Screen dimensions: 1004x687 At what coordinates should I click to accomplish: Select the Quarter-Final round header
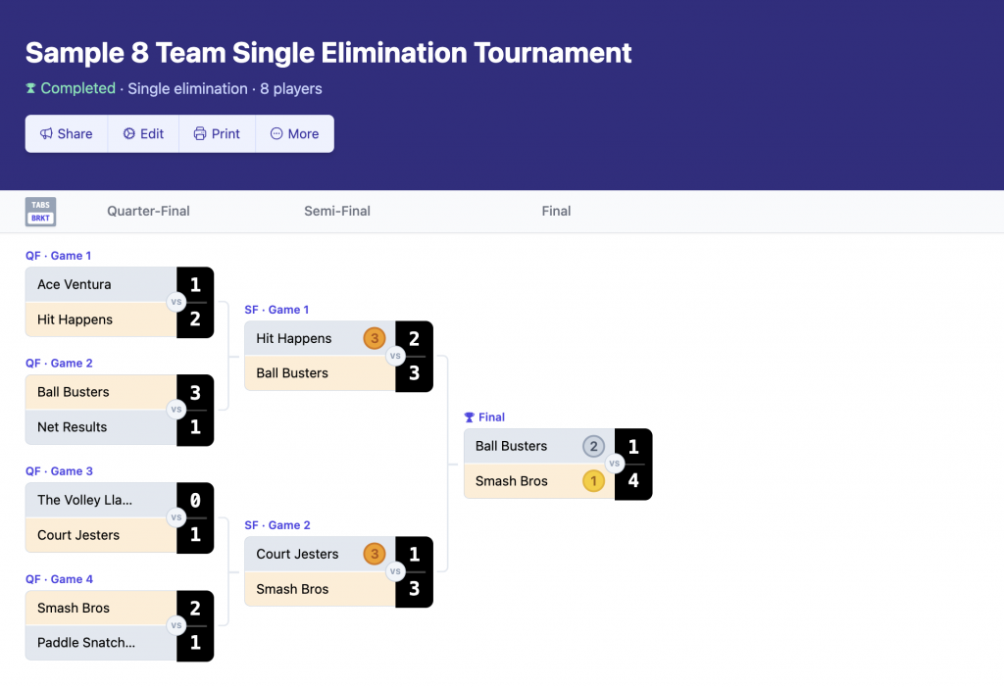[x=148, y=211]
